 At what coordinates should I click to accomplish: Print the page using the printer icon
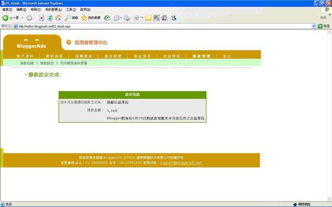(x=127, y=18)
